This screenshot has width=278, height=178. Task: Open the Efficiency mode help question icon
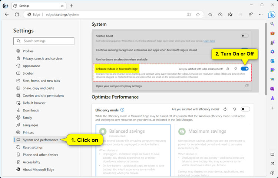click(122, 110)
